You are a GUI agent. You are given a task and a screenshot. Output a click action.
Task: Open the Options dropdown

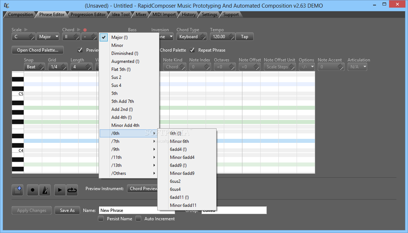pyautogui.click(x=307, y=67)
